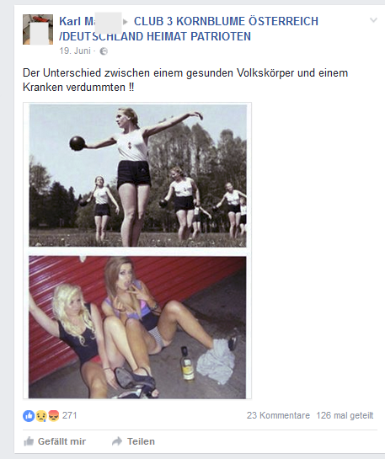This screenshot has width=385, height=459.
Task: Click the arrow icon between poster and group
Action: pos(126,22)
